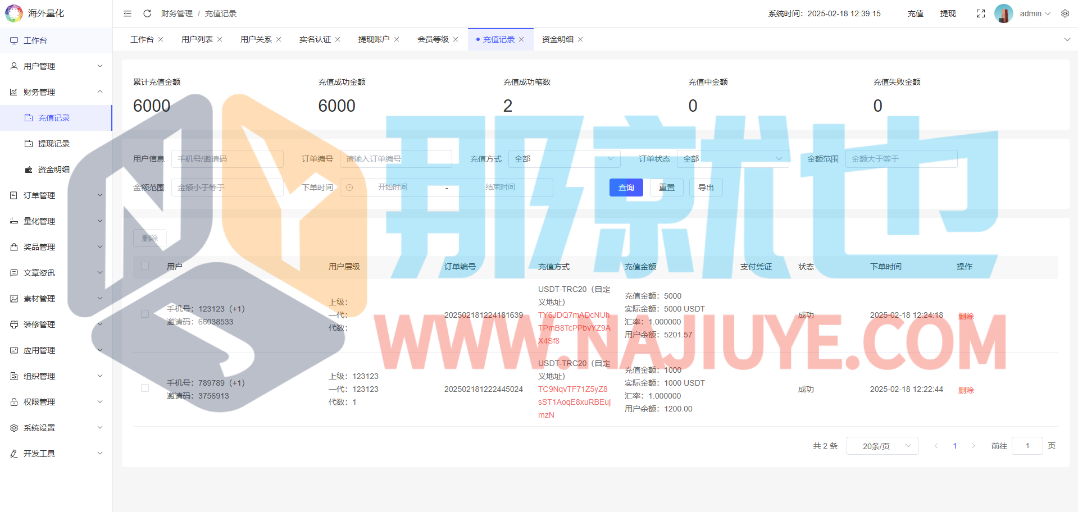Open the 订单状态 dropdown
The image size is (1078, 512).
coord(733,159)
